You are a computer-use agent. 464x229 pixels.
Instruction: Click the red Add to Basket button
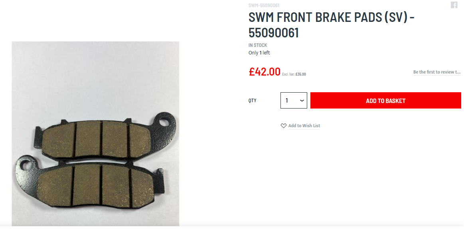coord(385,101)
